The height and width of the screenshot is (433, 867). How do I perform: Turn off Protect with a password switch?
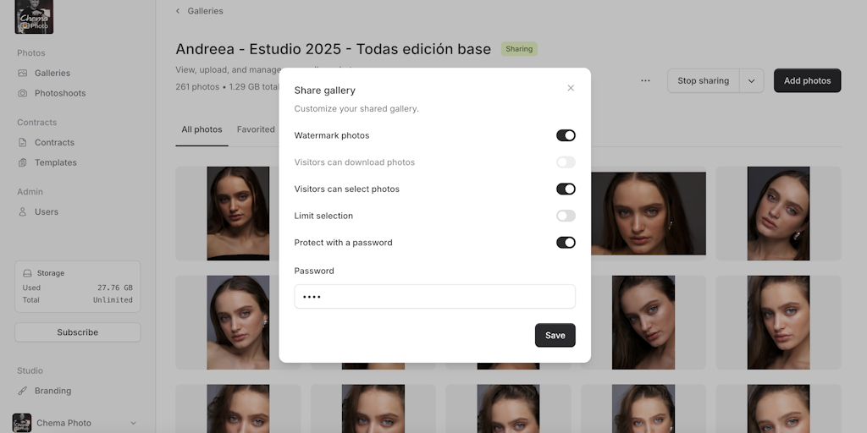point(566,243)
